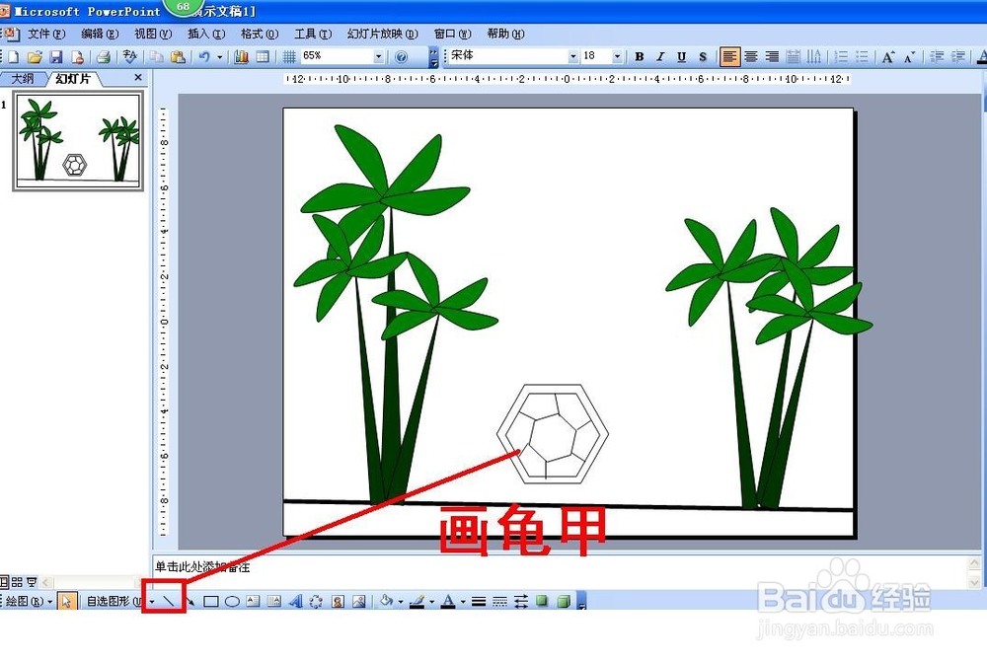Insert a diagram or organization chart
Screen dimensions: 987x663
coord(316,602)
